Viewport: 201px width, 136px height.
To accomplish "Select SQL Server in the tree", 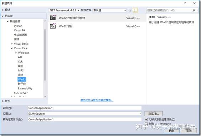I will [x=21, y=93].
